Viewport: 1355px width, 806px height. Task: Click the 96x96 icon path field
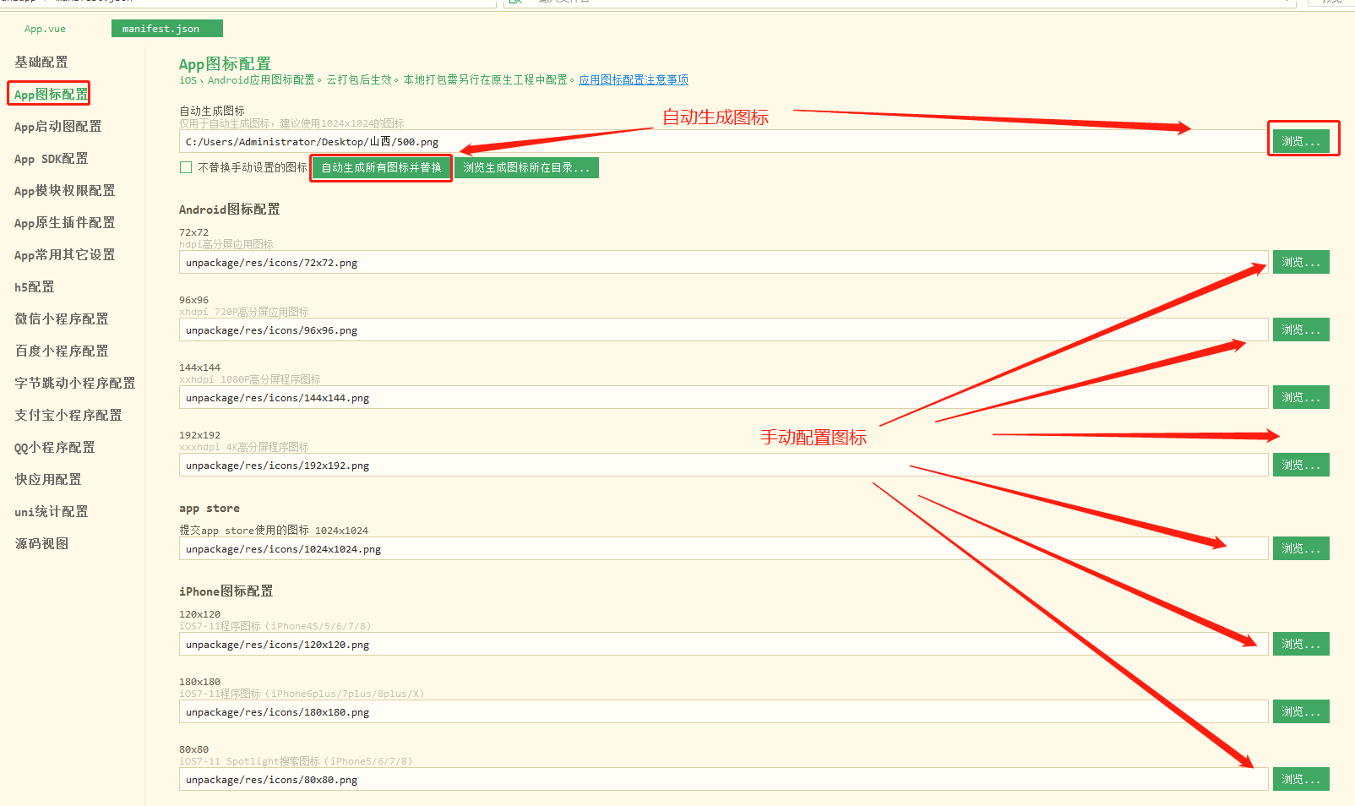coord(718,330)
